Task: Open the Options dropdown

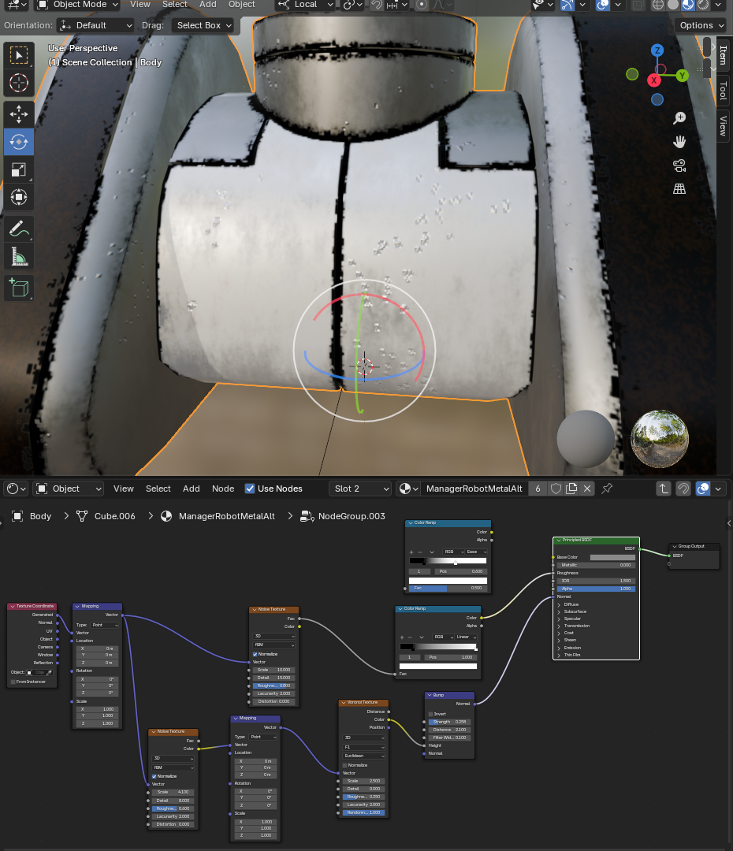Action: pos(701,25)
